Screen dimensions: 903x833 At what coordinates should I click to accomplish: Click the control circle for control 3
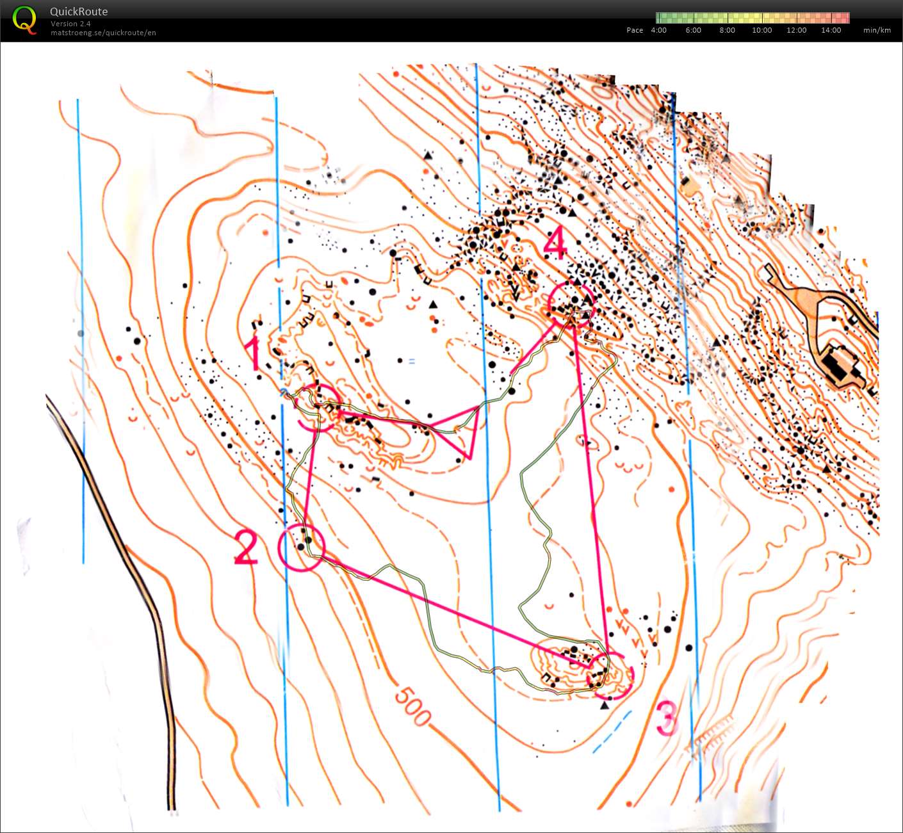(x=610, y=676)
